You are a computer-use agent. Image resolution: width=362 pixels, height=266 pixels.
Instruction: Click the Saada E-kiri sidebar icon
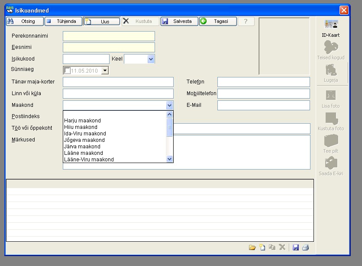(x=331, y=163)
